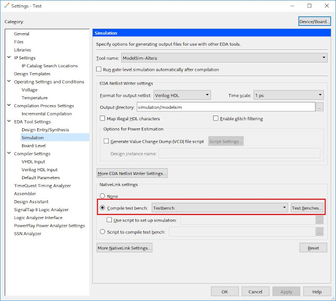The height and width of the screenshot is (301, 336).
Task: Collapse Operating Settings and Conditions node
Action: [x=9, y=81]
